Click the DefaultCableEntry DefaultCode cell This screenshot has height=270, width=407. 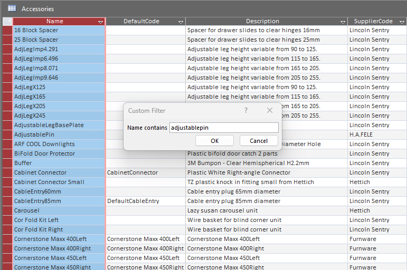click(x=146, y=201)
